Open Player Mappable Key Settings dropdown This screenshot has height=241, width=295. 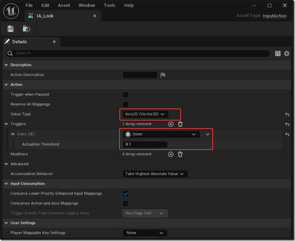pos(145,233)
